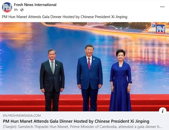Screen dimensions: 169x130
Task: Open the Fresh News International profile avatar
Action: point(7,7)
